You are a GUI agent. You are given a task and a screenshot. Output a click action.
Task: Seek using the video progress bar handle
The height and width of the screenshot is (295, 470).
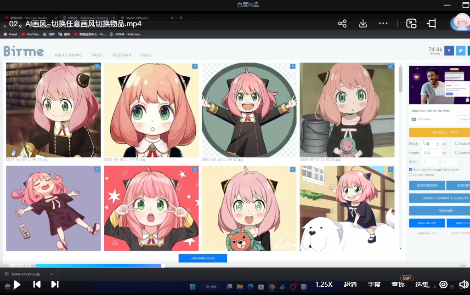tap(163, 266)
